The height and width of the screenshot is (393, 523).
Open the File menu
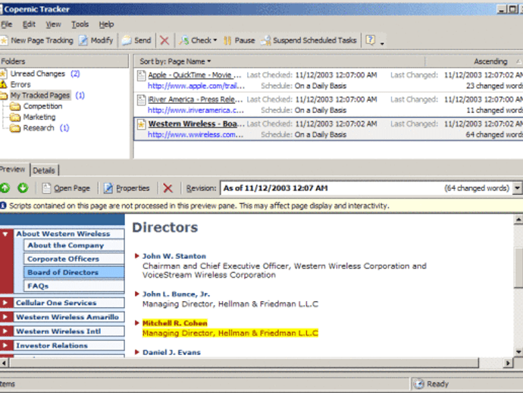[6, 24]
